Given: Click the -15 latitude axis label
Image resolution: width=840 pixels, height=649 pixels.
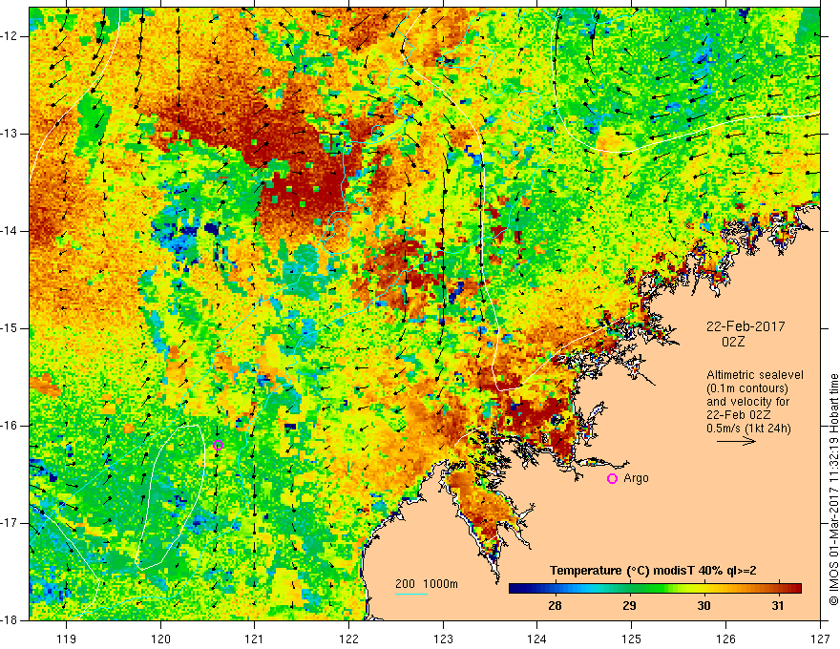Looking at the screenshot, I should coord(10,328).
